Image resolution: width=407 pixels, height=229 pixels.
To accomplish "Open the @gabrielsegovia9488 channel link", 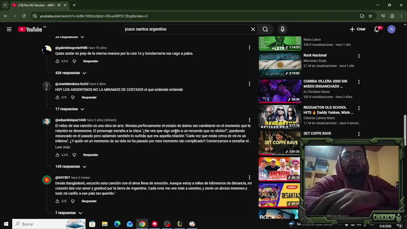I will tap(71, 48).
